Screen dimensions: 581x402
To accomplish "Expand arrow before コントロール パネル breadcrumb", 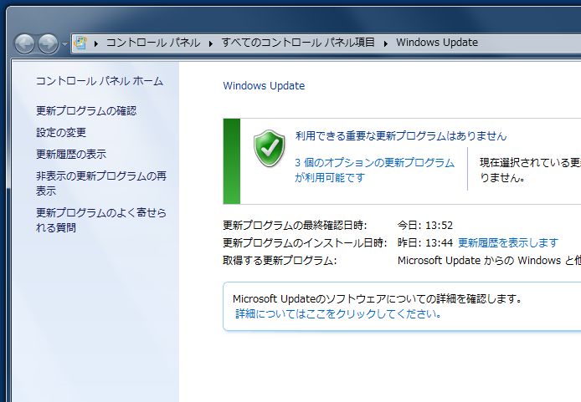I will [96, 43].
